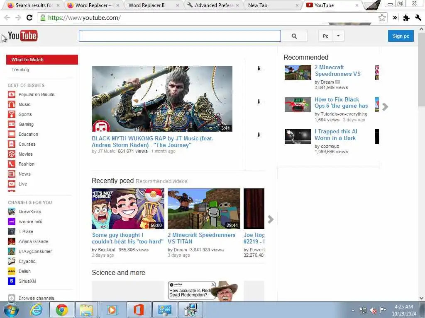Open the News category icon
The height and width of the screenshot is (318, 425).
pyautogui.click(x=11, y=174)
